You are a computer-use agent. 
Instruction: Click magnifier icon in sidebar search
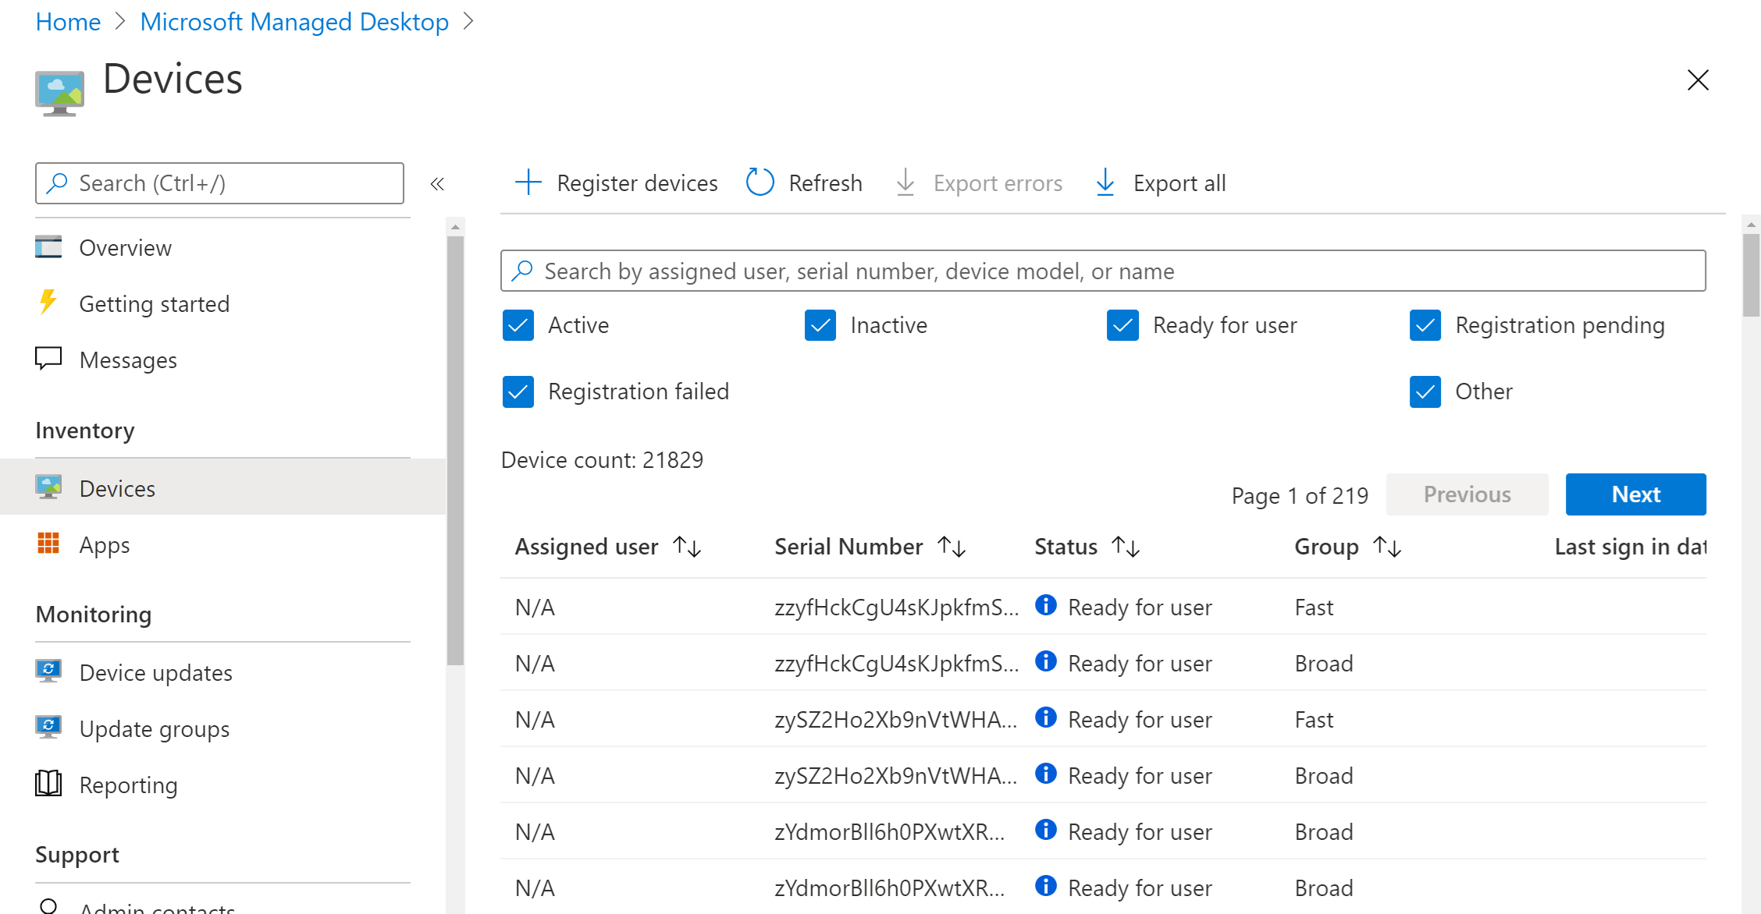tap(57, 183)
